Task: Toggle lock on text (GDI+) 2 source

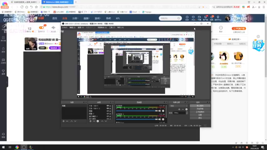Action: pos(110,108)
